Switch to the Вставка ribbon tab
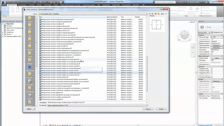Image resolution: width=224 pixels, height=126 pixels. pos(39,5)
